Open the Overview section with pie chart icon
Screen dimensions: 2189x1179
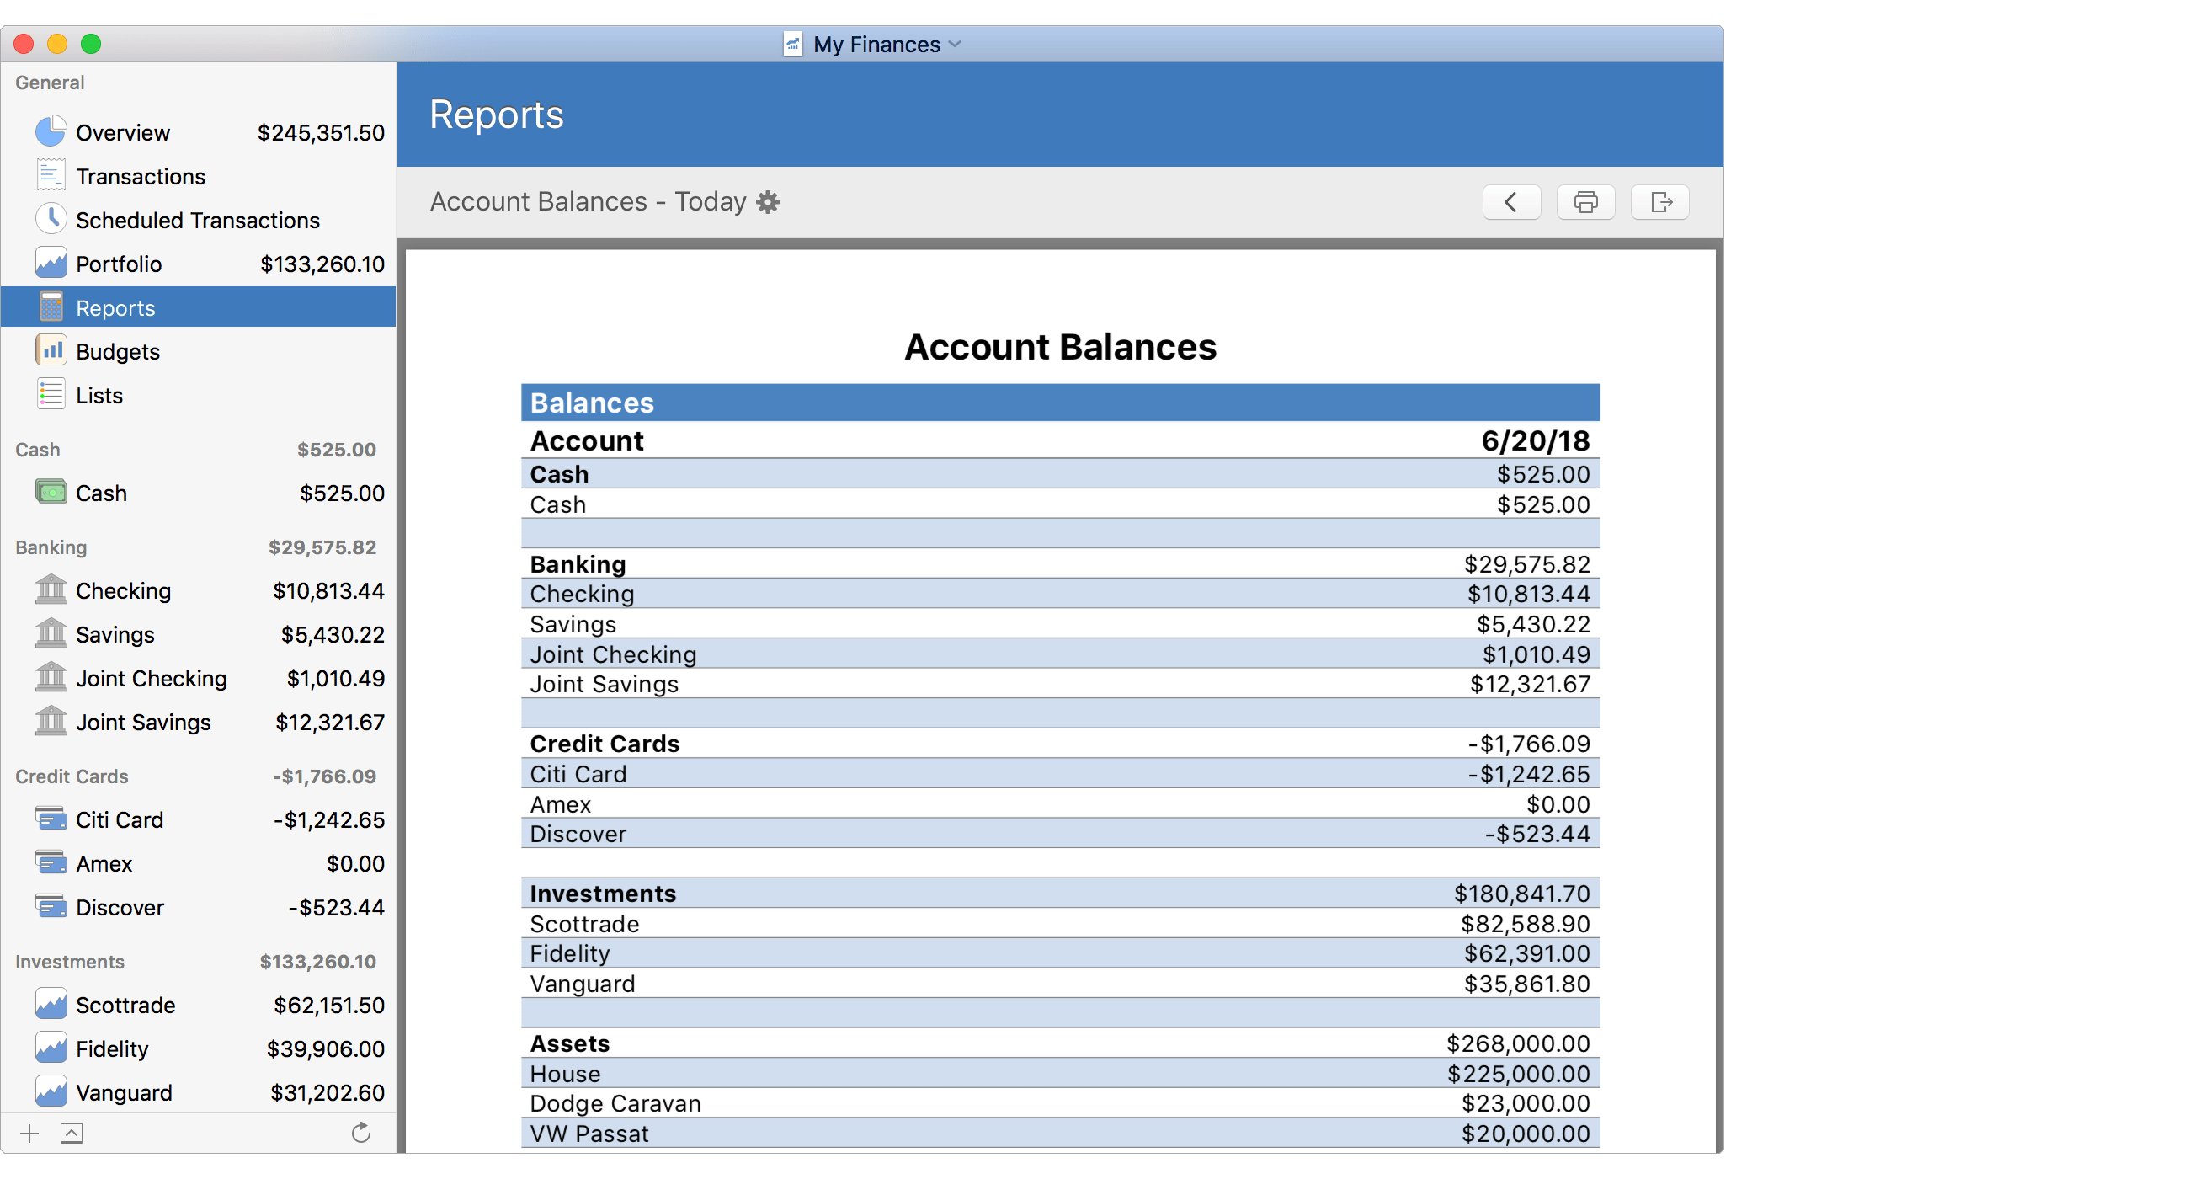(x=51, y=131)
